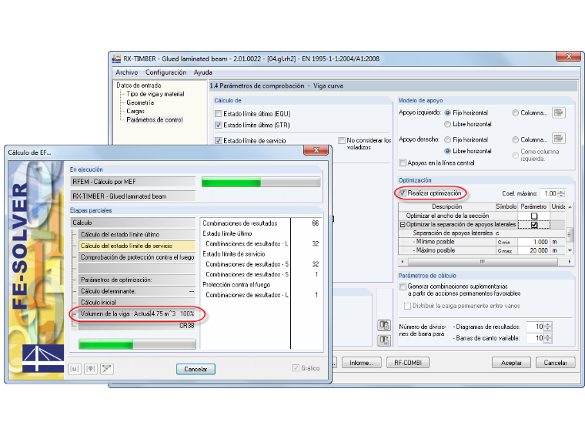Adjust 'Coef. máximo' spinner arrows
The image size is (585, 439).
[561, 193]
